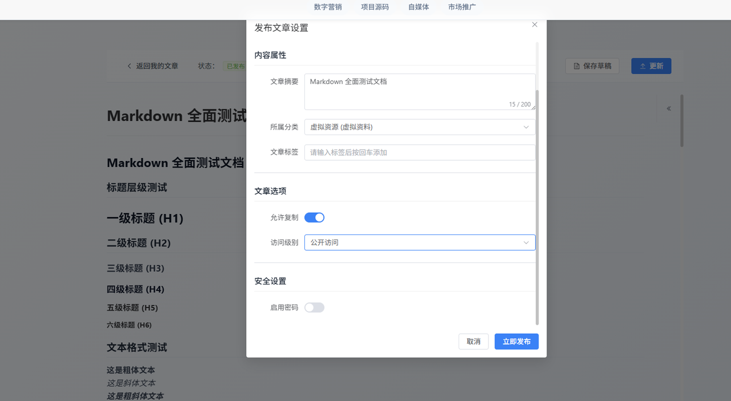Click the 二级标题 (H2) heading text
731x401 pixels.
[x=139, y=243]
